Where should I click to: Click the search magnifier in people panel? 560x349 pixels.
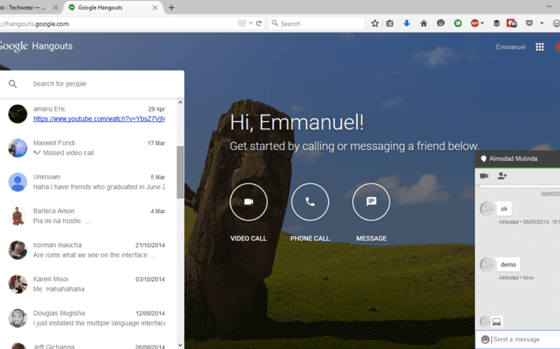pyautogui.click(x=13, y=84)
